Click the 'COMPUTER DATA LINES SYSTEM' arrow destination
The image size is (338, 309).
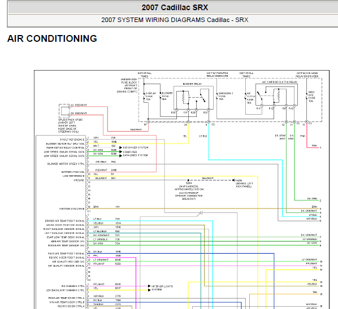point(135,154)
